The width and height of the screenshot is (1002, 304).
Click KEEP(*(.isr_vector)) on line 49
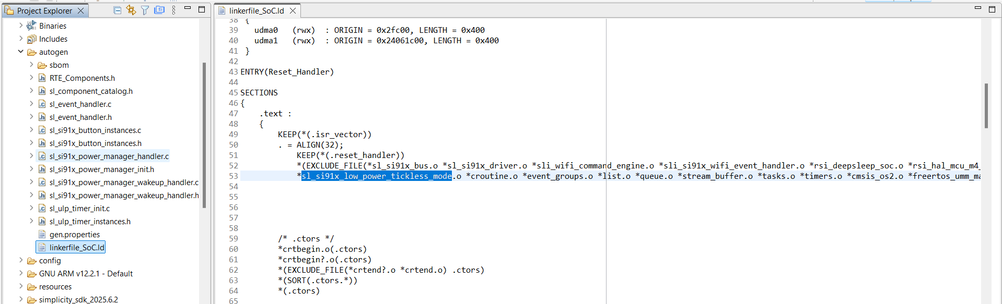tap(324, 135)
